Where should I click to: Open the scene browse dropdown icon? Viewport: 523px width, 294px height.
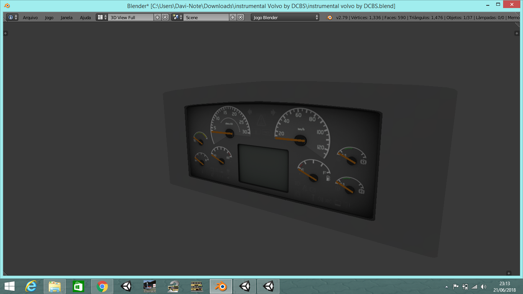pyautogui.click(x=177, y=17)
